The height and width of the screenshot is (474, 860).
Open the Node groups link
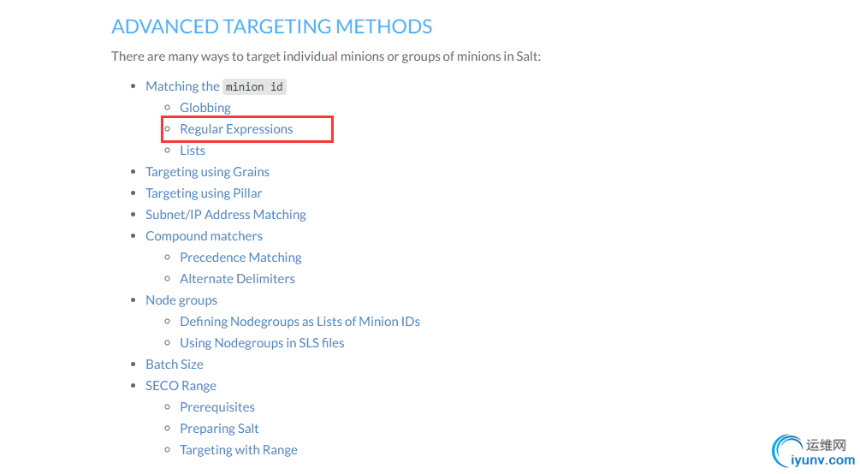[181, 300]
